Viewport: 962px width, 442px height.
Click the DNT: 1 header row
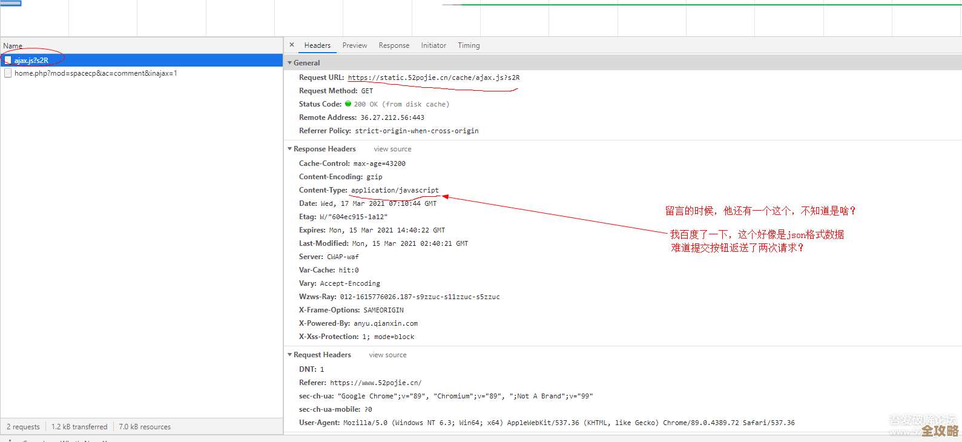[x=312, y=369]
